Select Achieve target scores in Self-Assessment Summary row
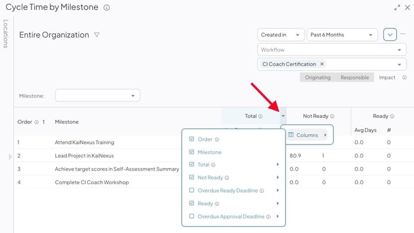Viewport: 414px width, 233px height. 117,169
